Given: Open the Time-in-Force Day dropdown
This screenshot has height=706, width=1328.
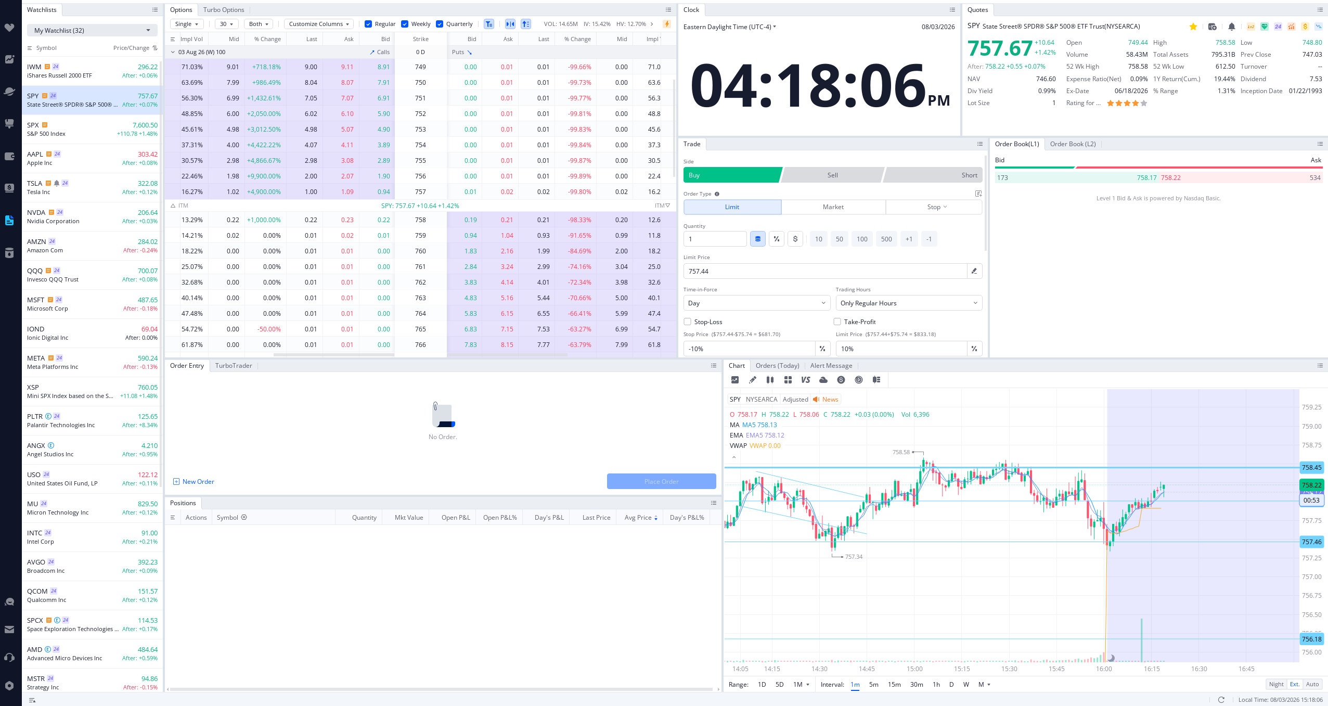Looking at the screenshot, I should click(x=757, y=303).
